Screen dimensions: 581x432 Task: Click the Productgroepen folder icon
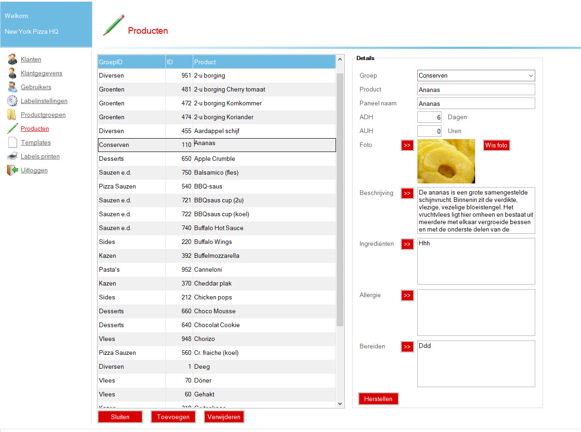12,115
